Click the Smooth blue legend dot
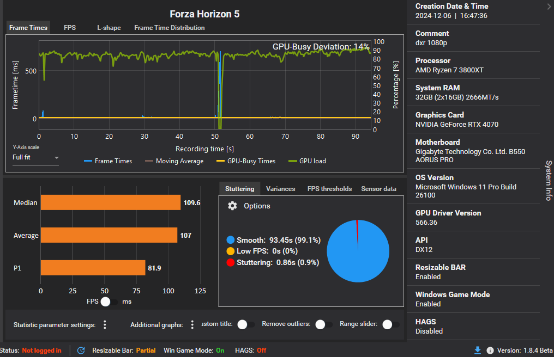Viewport: 554px width, 357px height. (x=230, y=240)
